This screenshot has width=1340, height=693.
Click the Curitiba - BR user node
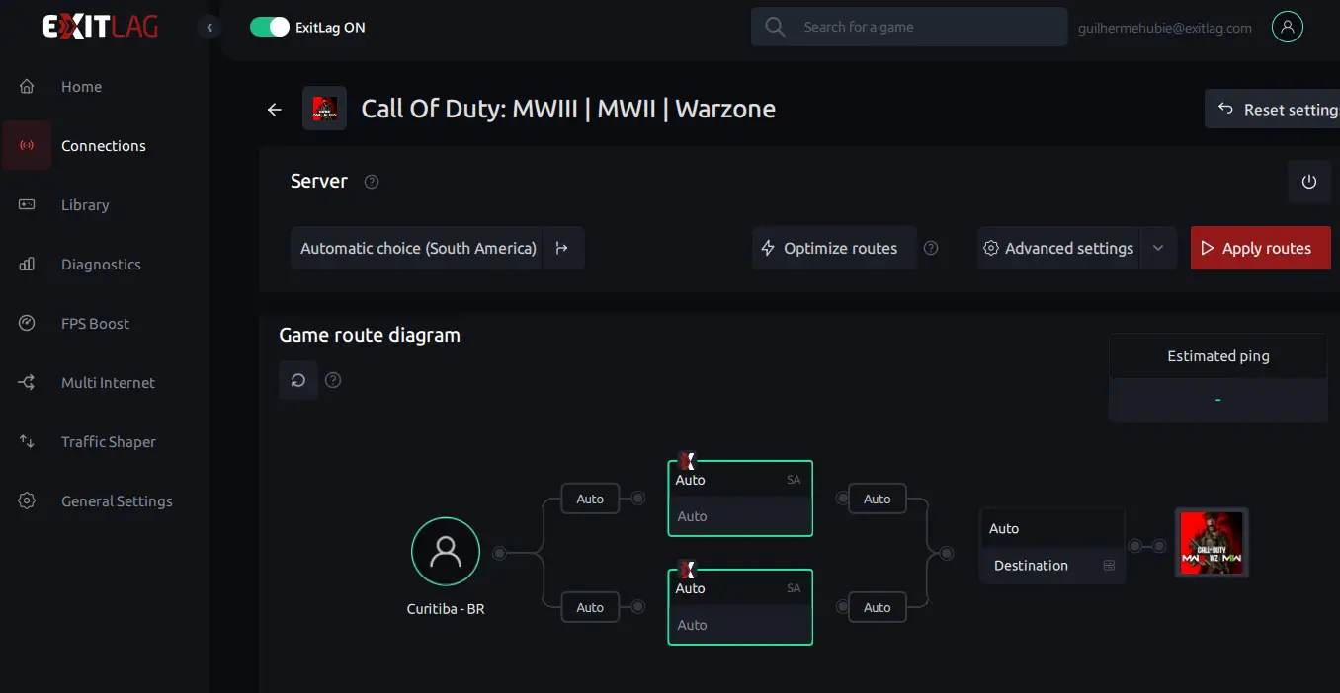pyautogui.click(x=446, y=553)
